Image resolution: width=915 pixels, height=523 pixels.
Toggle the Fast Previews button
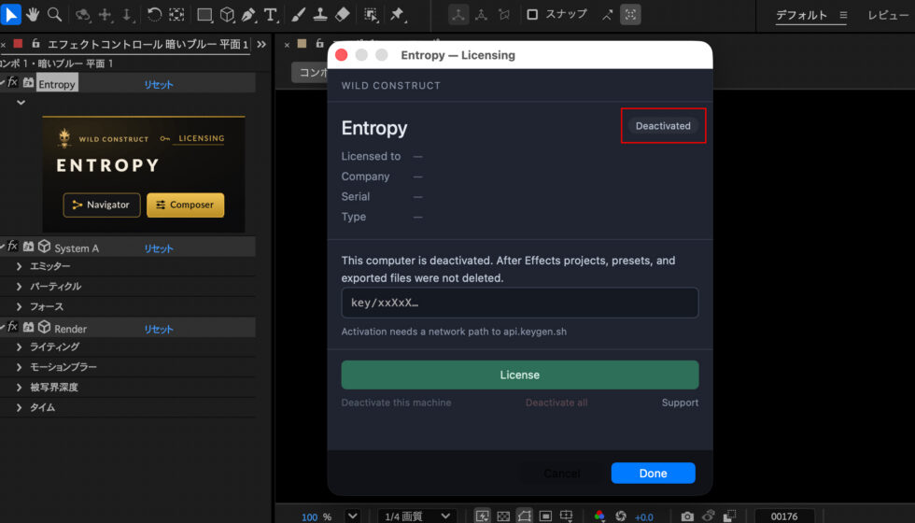click(482, 516)
